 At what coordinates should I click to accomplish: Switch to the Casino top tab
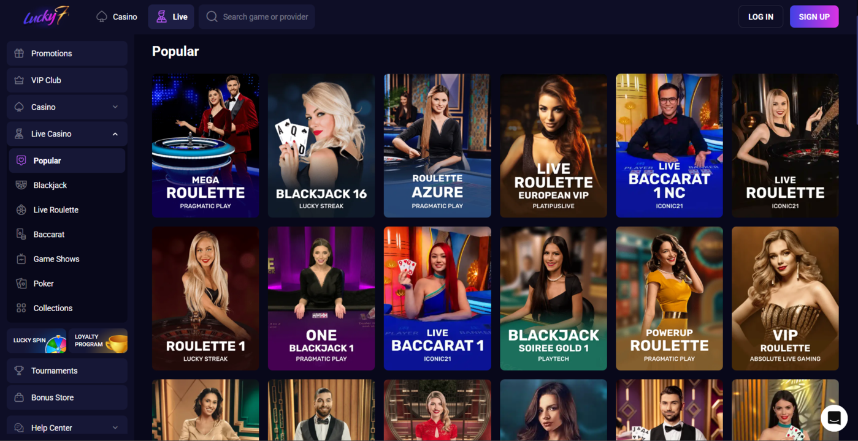pos(117,17)
